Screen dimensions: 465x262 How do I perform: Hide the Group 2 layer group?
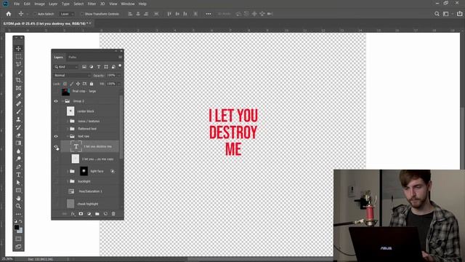point(56,101)
